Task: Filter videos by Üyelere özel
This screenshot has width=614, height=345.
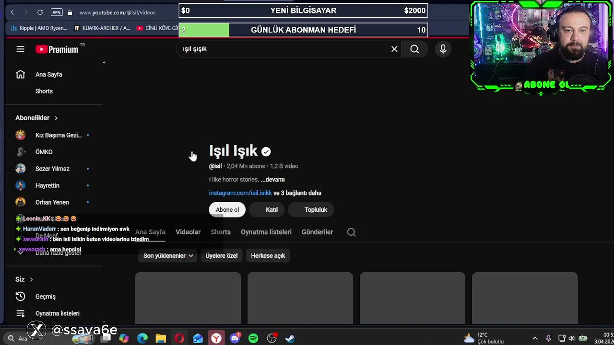Action: point(222,255)
